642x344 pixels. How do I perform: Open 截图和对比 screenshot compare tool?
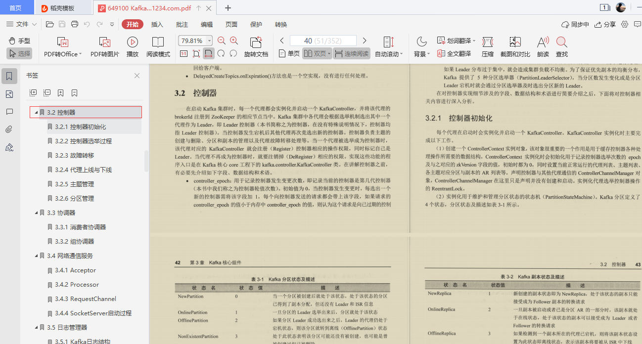click(x=515, y=47)
